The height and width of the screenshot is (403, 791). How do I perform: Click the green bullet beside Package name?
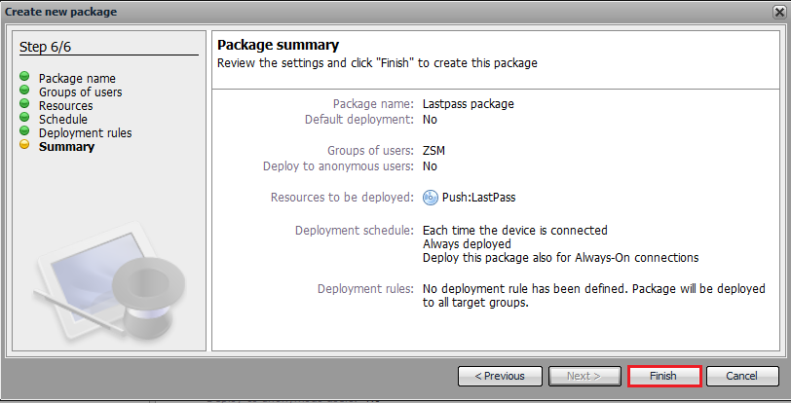click(x=24, y=77)
